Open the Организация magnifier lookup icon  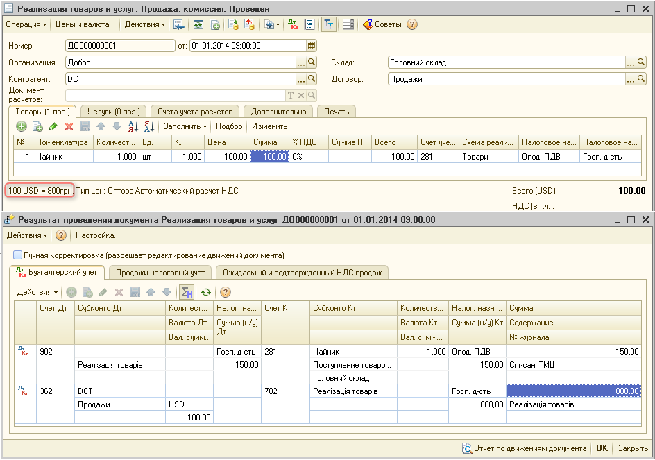[312, 62]
